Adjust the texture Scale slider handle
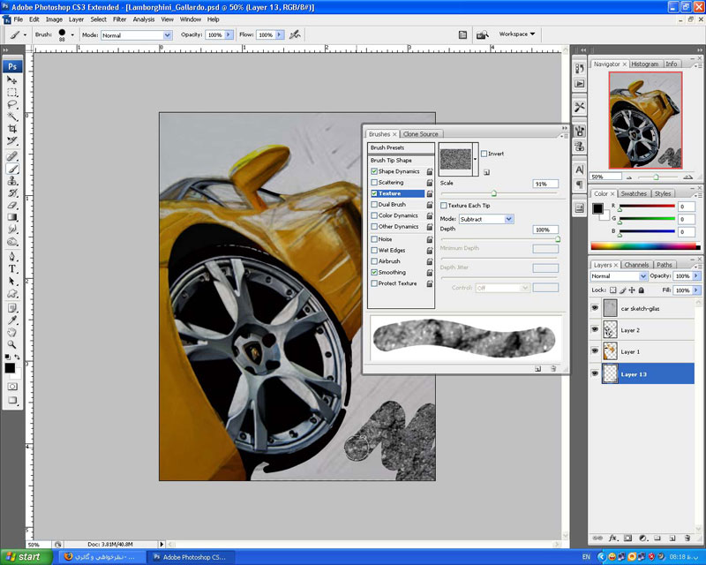Viewport: 706px width, 565px height. [x=494, y=193]
